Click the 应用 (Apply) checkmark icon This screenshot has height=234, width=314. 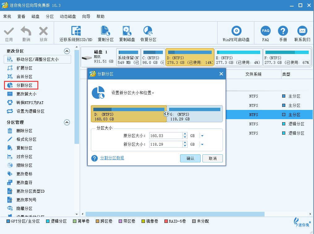point(9,31)
